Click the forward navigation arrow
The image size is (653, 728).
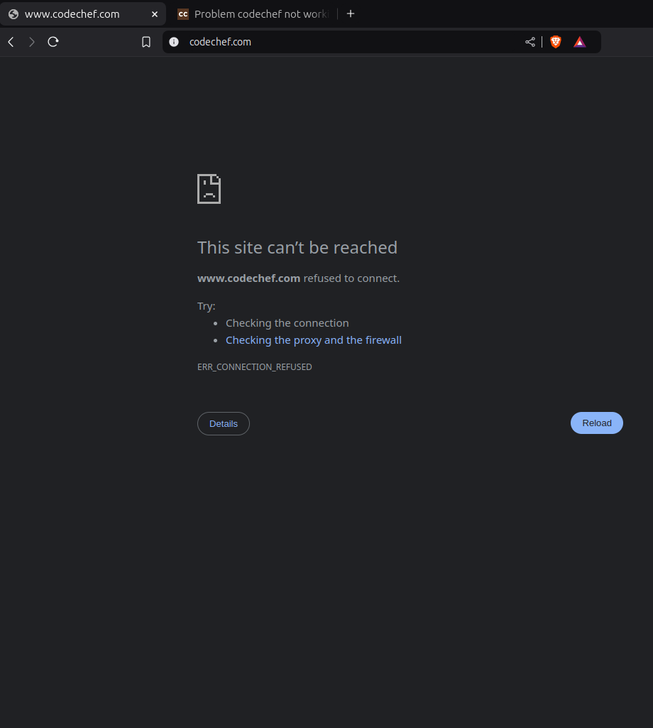click(31, 42)
